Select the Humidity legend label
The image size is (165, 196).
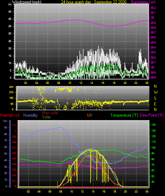click(30, 115)
